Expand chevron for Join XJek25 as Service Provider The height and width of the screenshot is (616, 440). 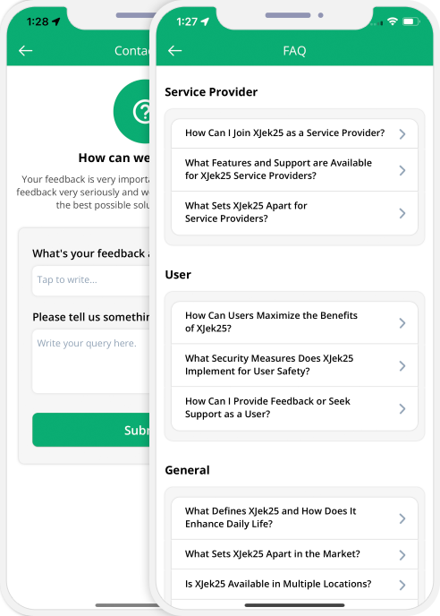pos(402,134)
